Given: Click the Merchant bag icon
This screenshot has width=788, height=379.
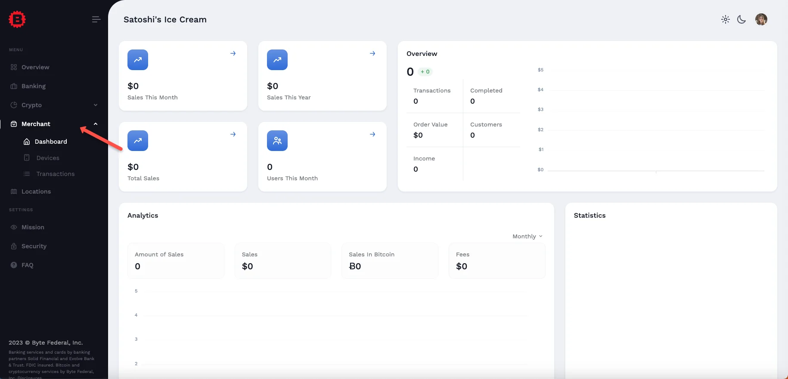Looking at the screenshot, I should (14, 124).
